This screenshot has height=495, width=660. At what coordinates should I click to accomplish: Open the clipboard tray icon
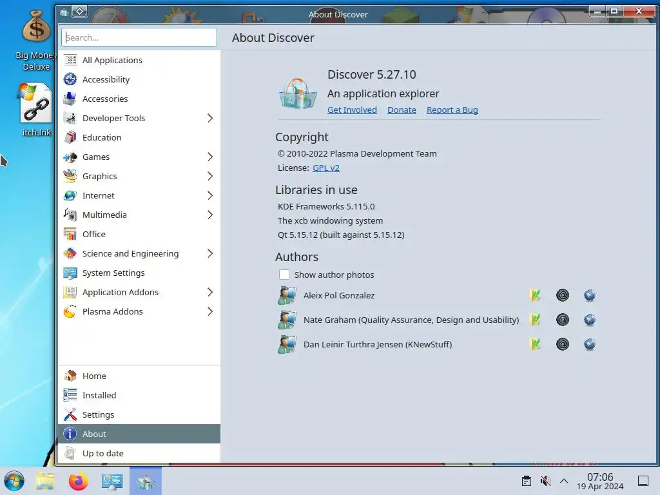click(x=526, y=481)
